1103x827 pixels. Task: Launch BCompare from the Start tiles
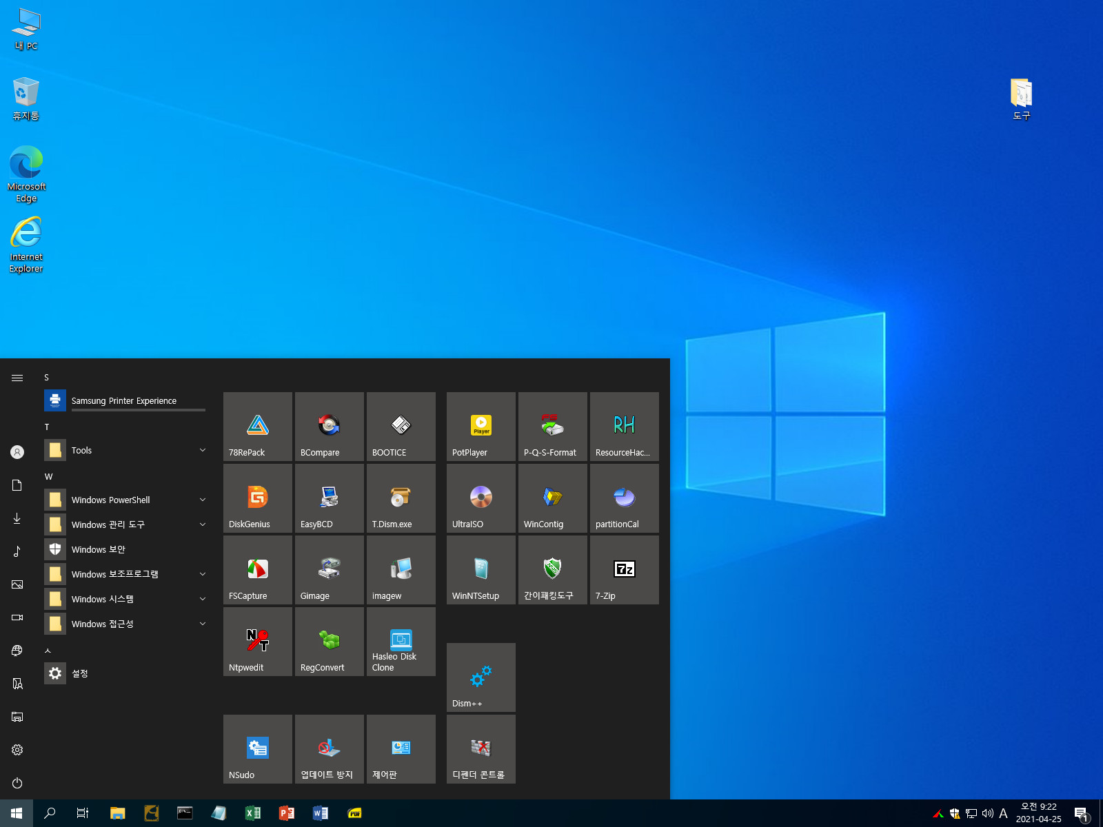(330, 427)
